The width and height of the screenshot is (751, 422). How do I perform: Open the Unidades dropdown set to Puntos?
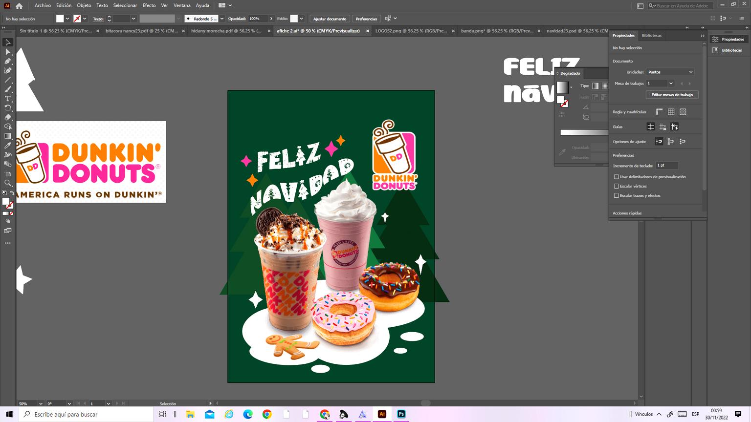point(670,72)
